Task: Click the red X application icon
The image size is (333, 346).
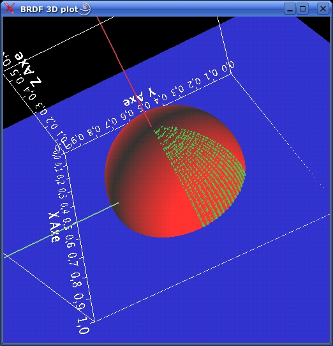Action: 10,9
